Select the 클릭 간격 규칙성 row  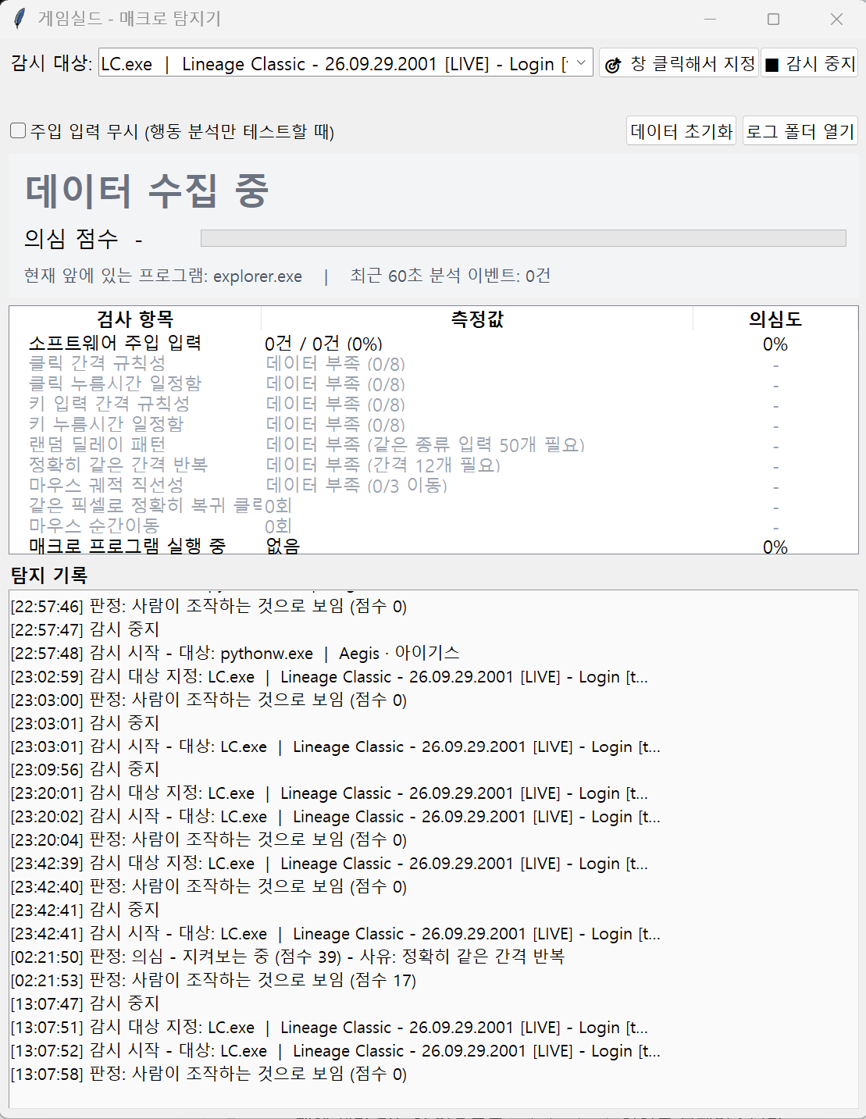pyautogui.click(x=434, y=364)
